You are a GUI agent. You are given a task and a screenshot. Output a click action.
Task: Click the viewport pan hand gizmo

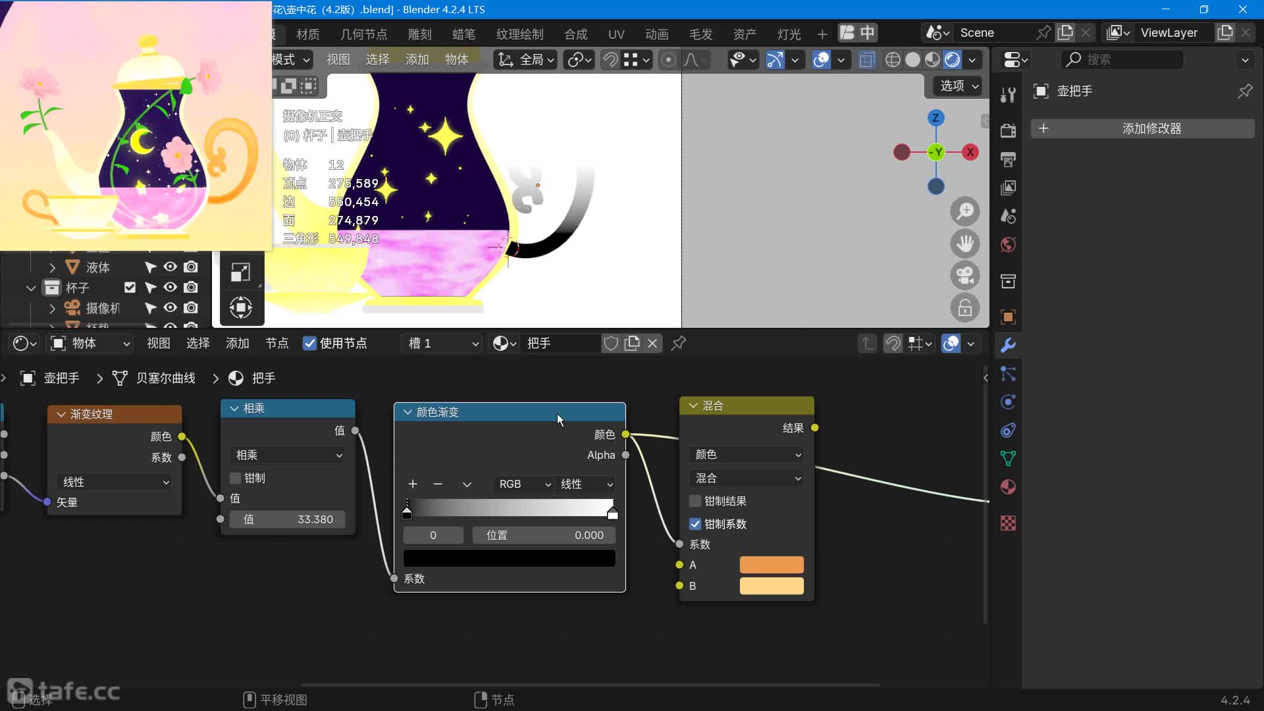pos(965,244)
